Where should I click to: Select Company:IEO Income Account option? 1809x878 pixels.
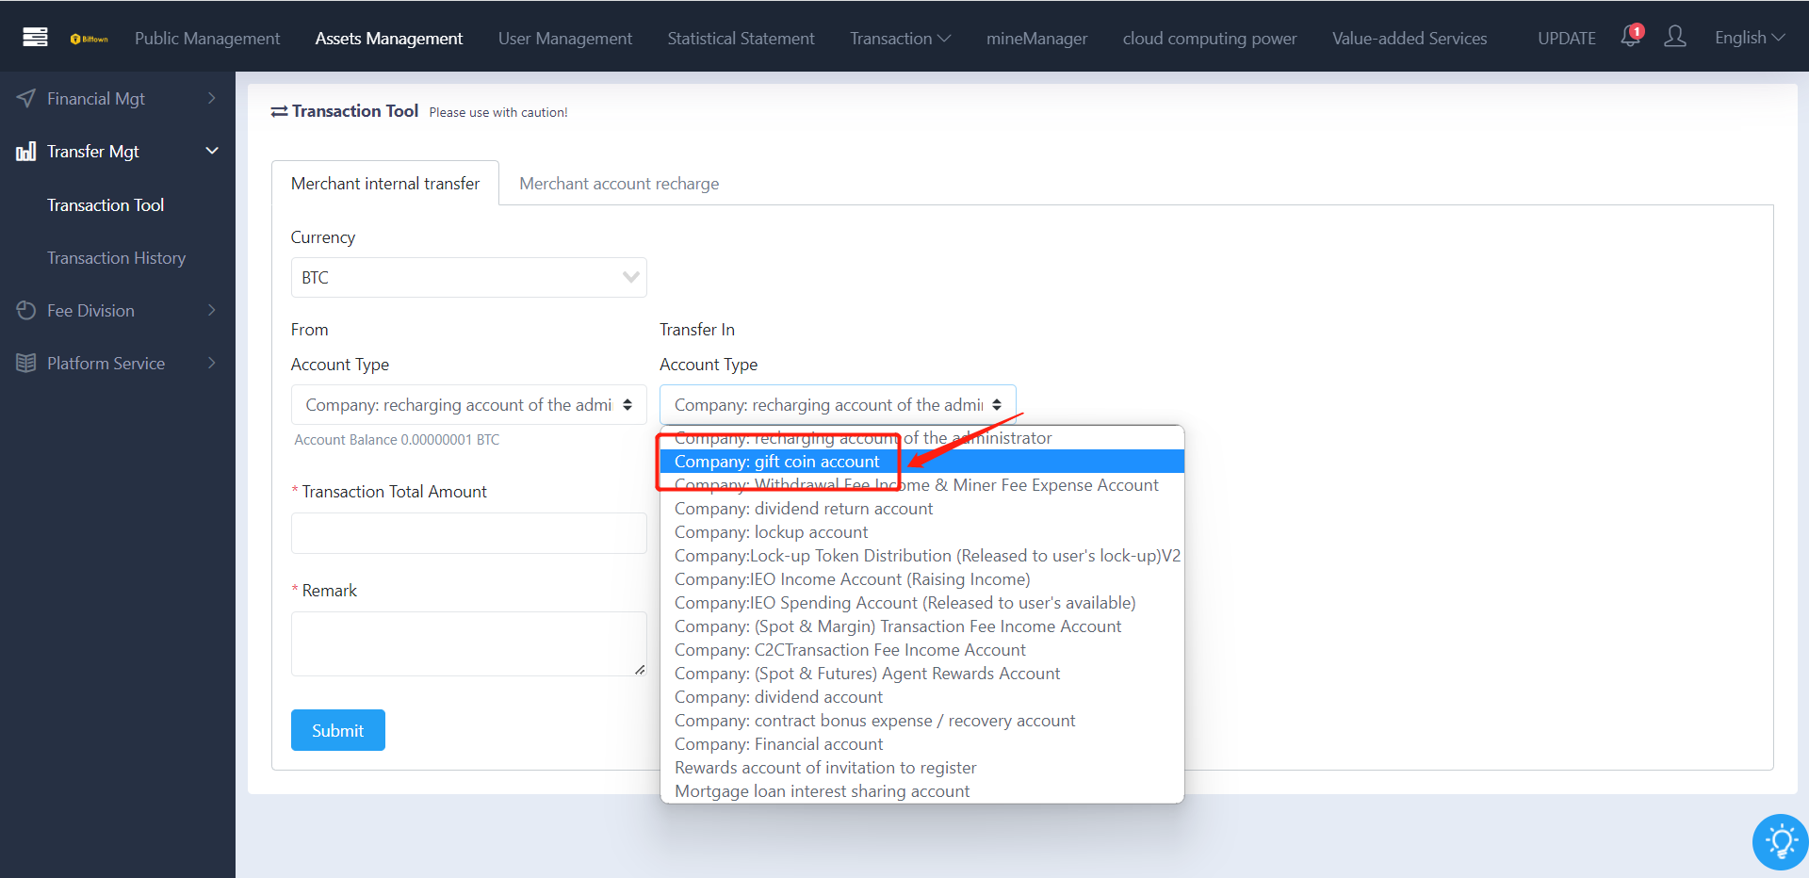[922, 579]
